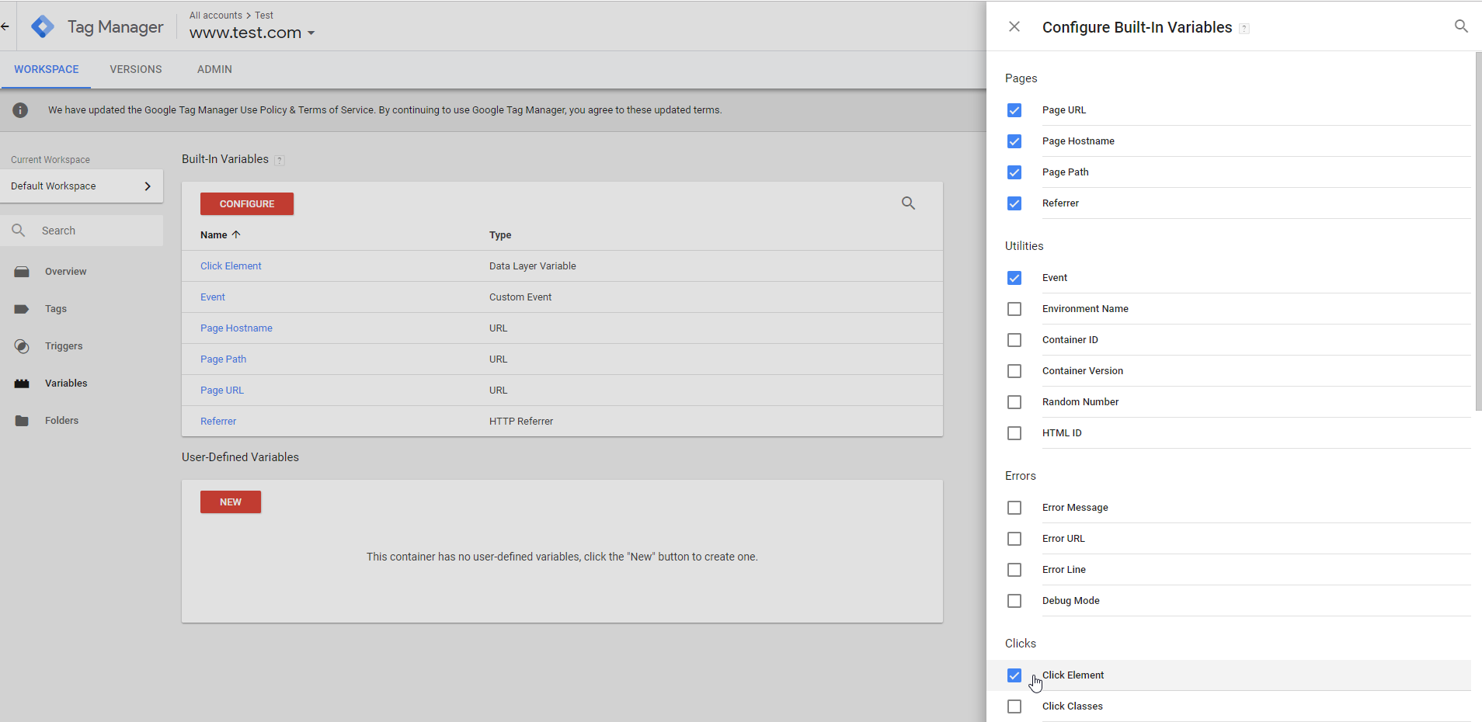Check the Debug Mode checkbox
This screenshot has width=1482, height=722.
pyautogui.click(x=1014, y=601)
